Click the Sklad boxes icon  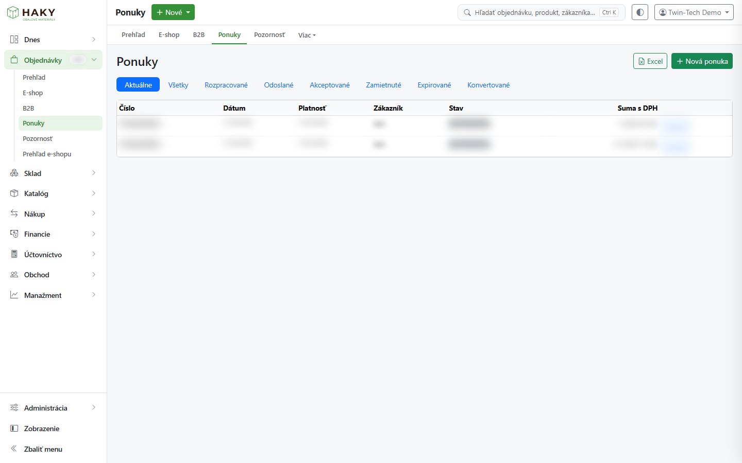(14, 173)
